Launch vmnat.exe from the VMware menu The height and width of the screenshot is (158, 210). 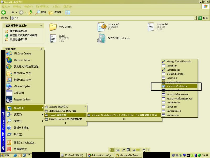click(x=180, y=66)
